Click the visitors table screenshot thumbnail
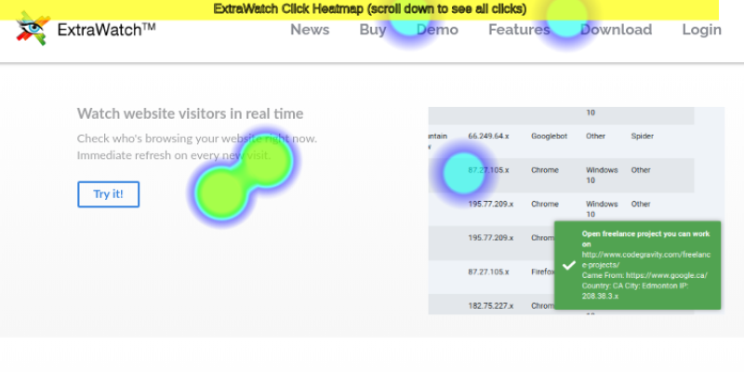This screenshot has width=744, height=372. 576,210
